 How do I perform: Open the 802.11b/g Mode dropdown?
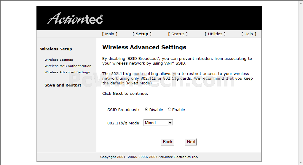pos(158,123)
